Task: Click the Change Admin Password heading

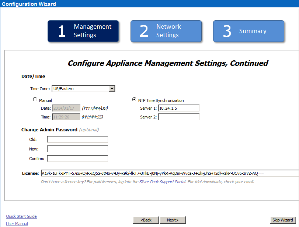Action: [x=49, y=130]
